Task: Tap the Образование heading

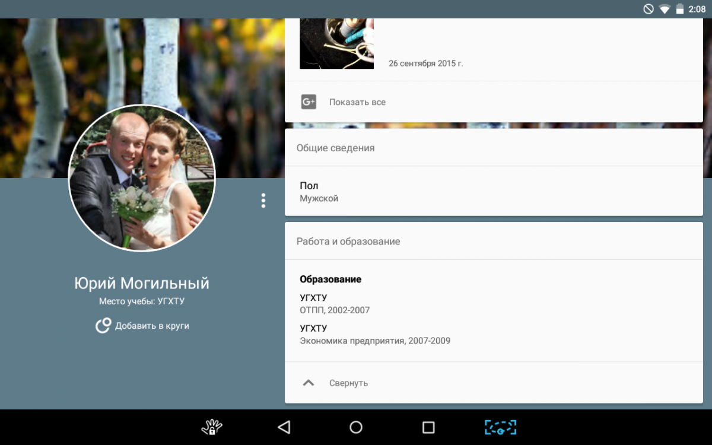Action: click(330, 279)
